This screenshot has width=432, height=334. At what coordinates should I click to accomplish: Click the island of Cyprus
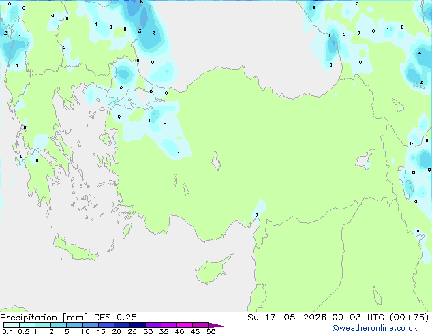pos(211,270)
